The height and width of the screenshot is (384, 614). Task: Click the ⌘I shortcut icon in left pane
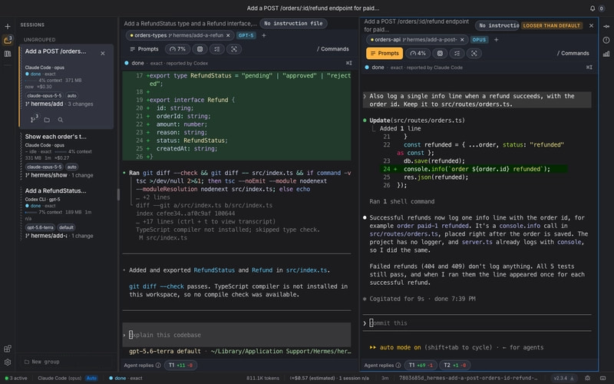click(348, 63)
